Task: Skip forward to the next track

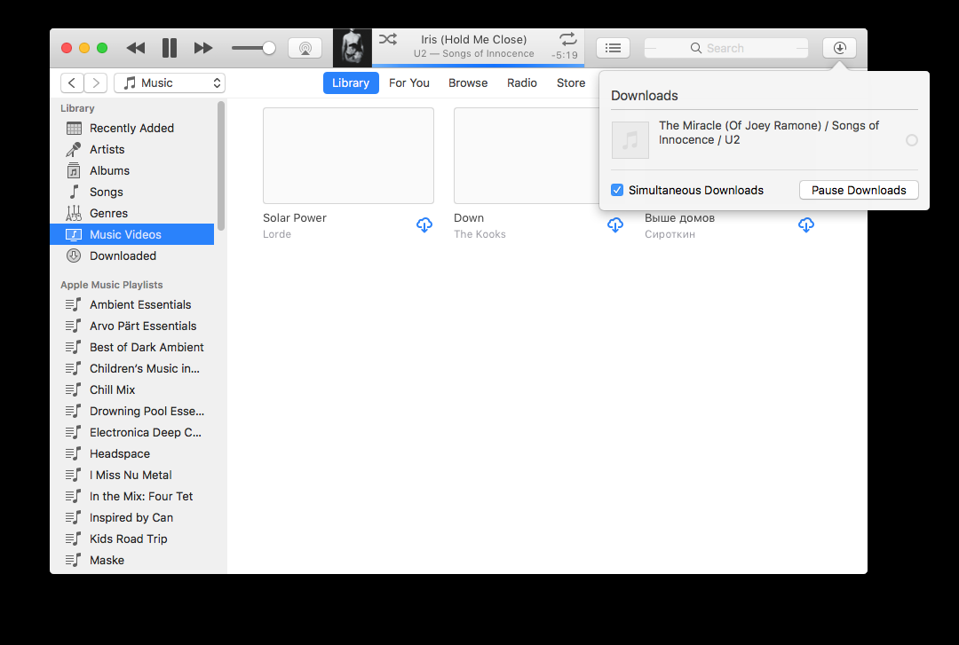Action: tap(203, 48)
